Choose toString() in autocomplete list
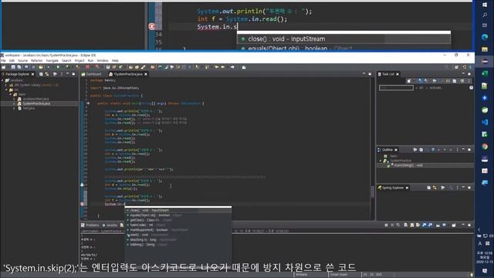The image size is (494, 278). click(x=178, y=245)
